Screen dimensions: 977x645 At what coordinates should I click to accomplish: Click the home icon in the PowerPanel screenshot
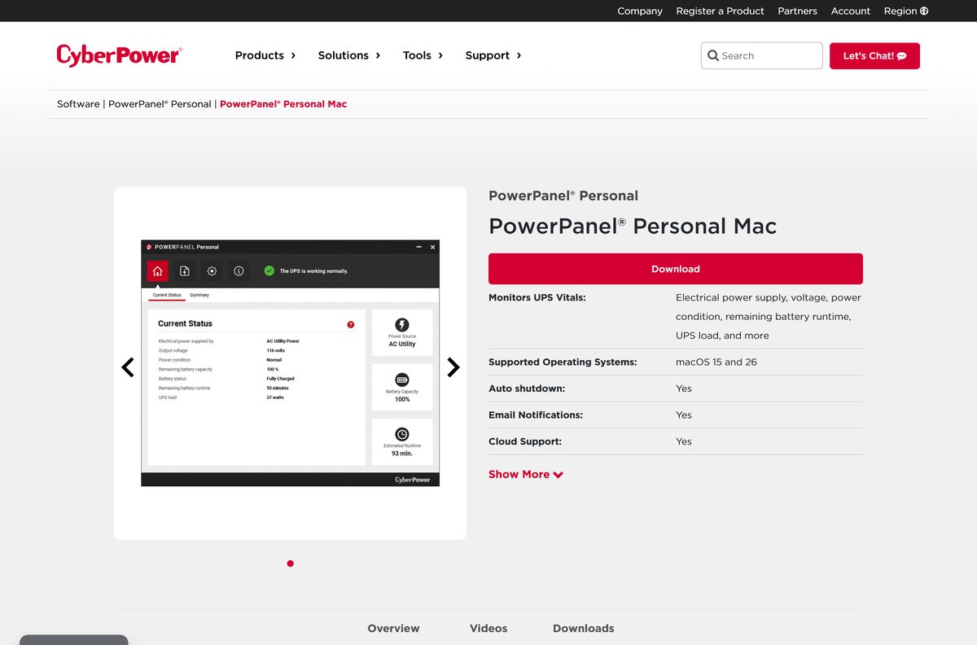158,271
